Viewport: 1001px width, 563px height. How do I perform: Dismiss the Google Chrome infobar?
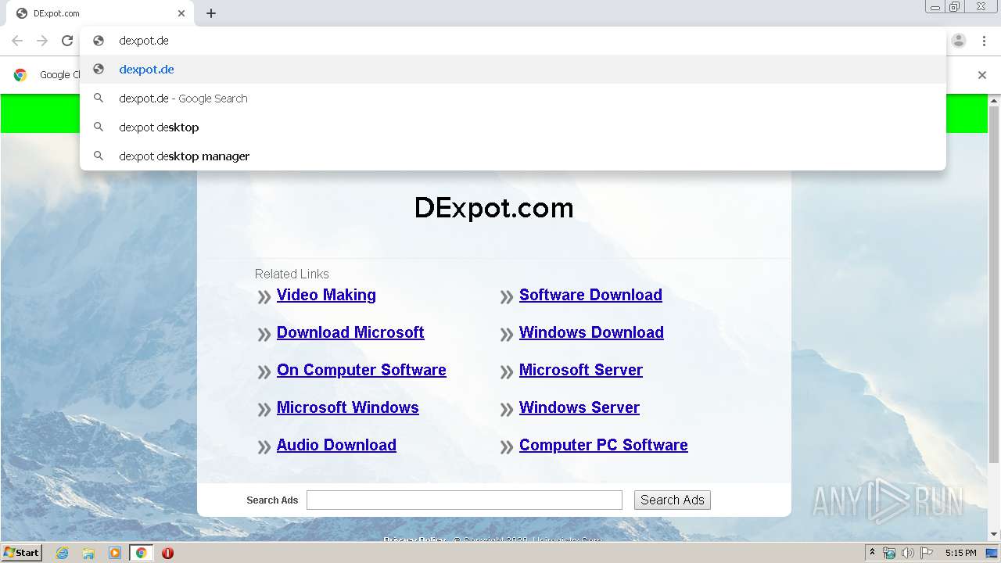[982, 75]
